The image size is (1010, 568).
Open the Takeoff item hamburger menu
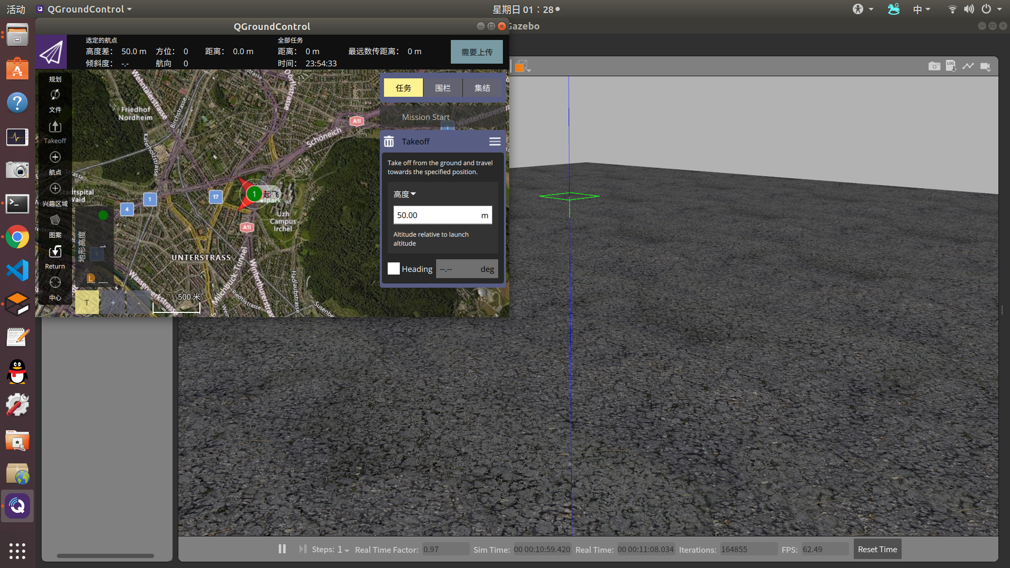pos(494,141)
